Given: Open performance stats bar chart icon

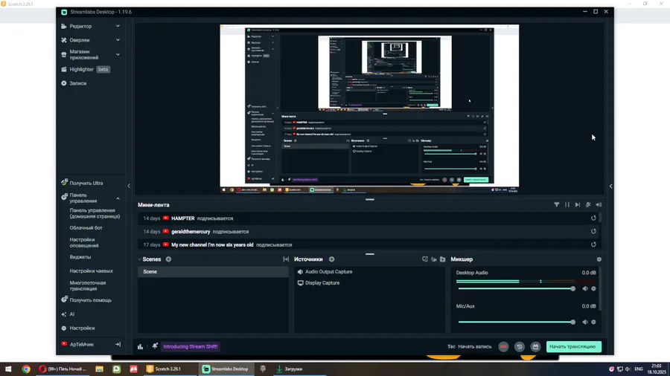Looking at the screenshot, I should tap(140, 346).
